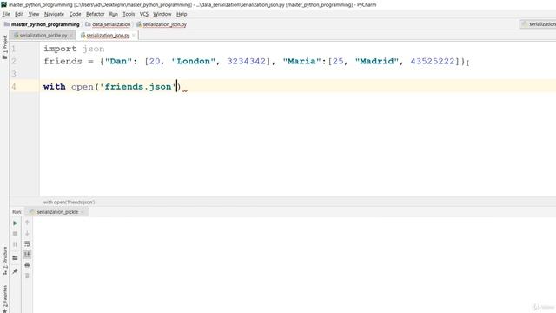Close the serialization_pickle Run tab
The image size is (556, 313).
tap(83, 212)
